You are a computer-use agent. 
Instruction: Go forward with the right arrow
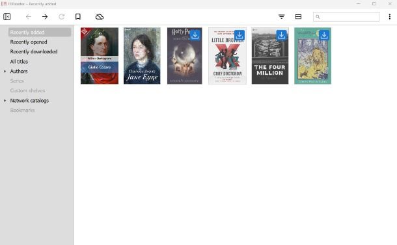(x=45, y=17)
